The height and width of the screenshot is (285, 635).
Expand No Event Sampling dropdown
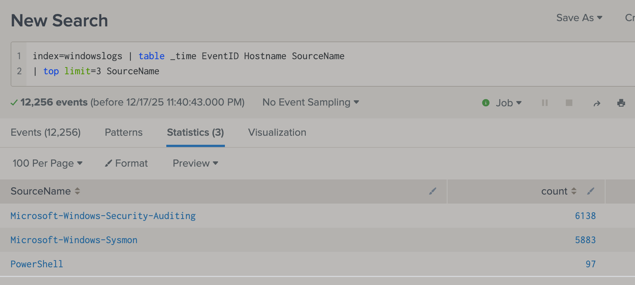[x=310, y=102]
